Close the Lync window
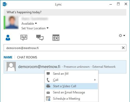The width and height of the screenshot is (130, 102). pos(126,4)
